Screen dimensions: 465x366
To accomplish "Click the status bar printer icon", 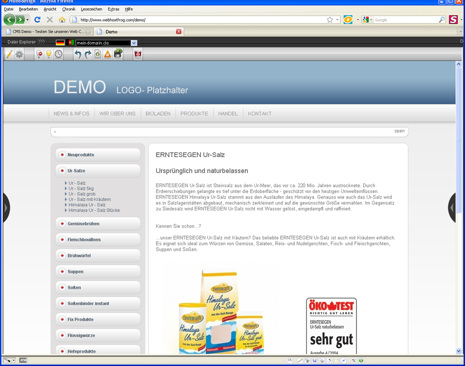I will pos(322,360).
